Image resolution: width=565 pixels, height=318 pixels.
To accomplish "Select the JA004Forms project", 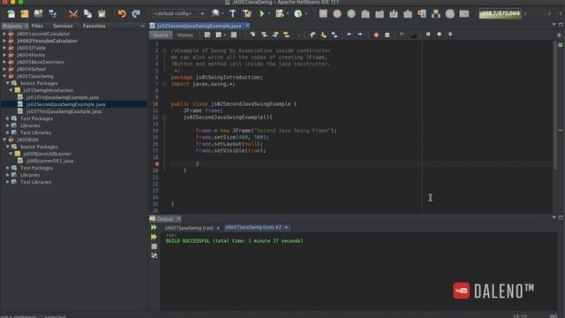I will tap(31, 55).
